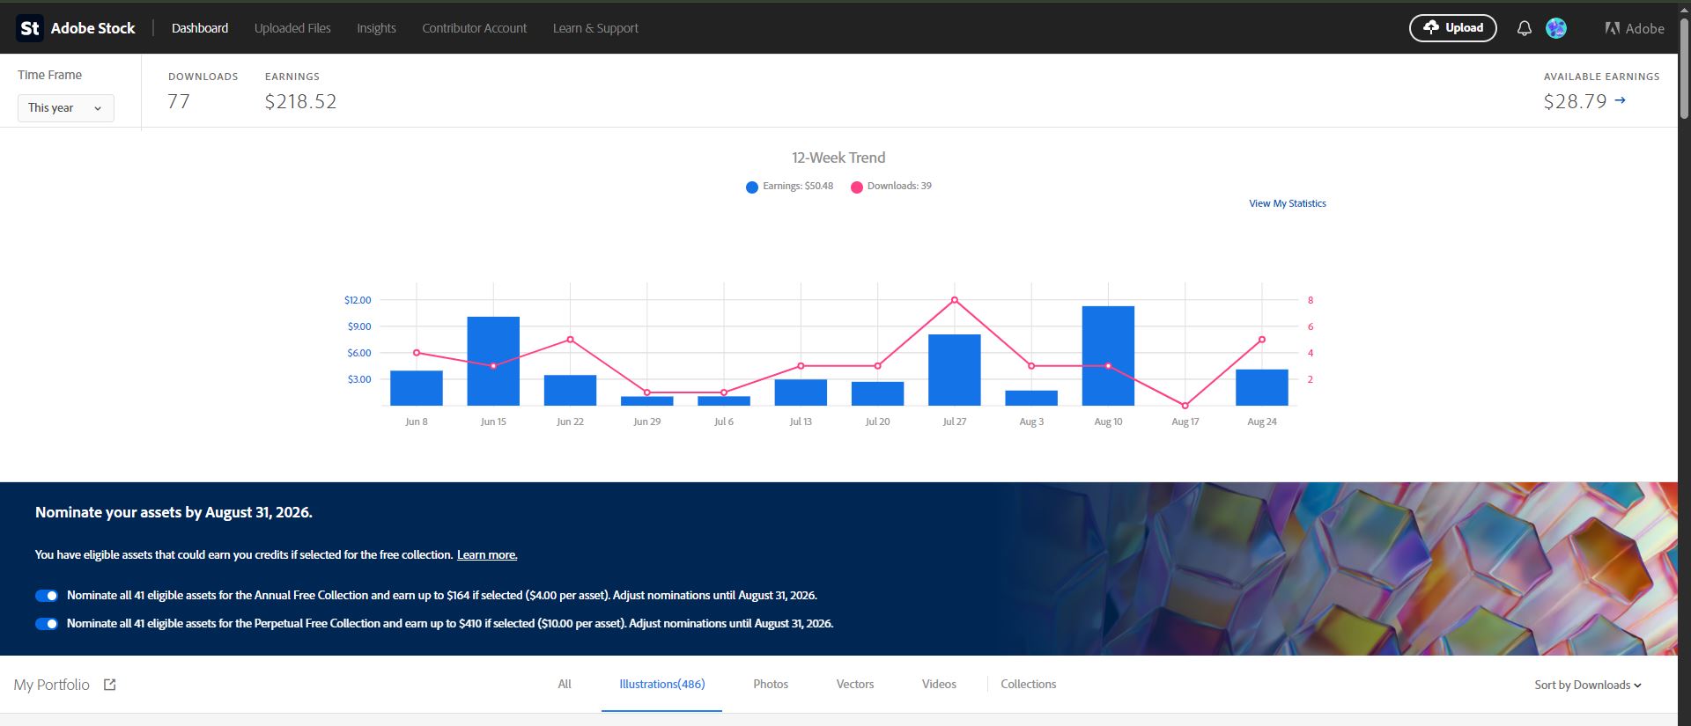Screen dimensions: 1691x726
Task: Click the page vertical scrollbar thumb
Action: coord(1684,69)
